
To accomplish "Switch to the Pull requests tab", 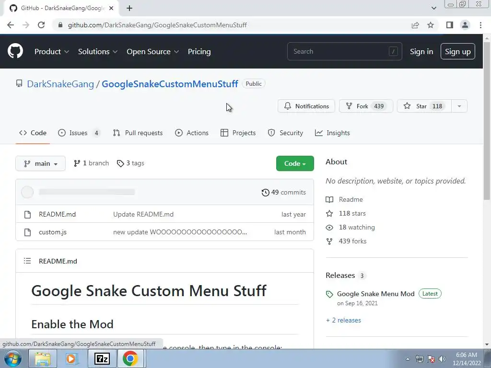I will [138, 133].
